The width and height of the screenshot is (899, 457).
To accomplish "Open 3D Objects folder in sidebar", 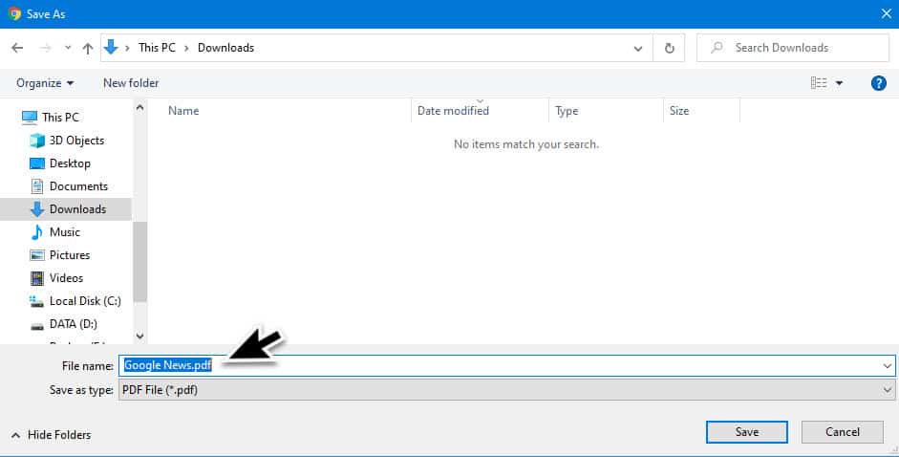I will pos(76,141).
